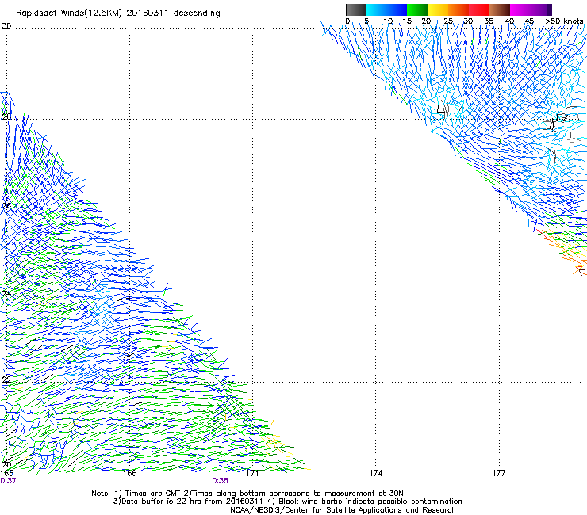The width and height of the screenshot is (587, 515).
Task: Click the '45' label on the color scale
Action: (x=529, y=21)
